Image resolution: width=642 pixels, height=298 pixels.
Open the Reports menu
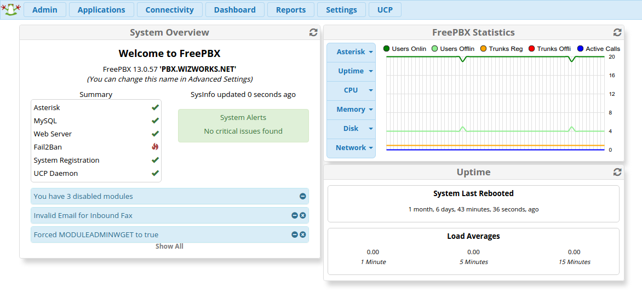point(291,10)
